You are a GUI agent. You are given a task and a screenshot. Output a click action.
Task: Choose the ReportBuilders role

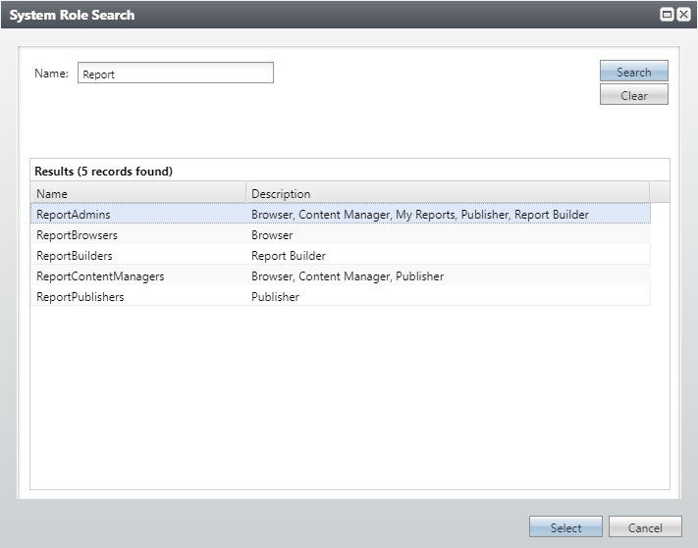tap(341, 255)
